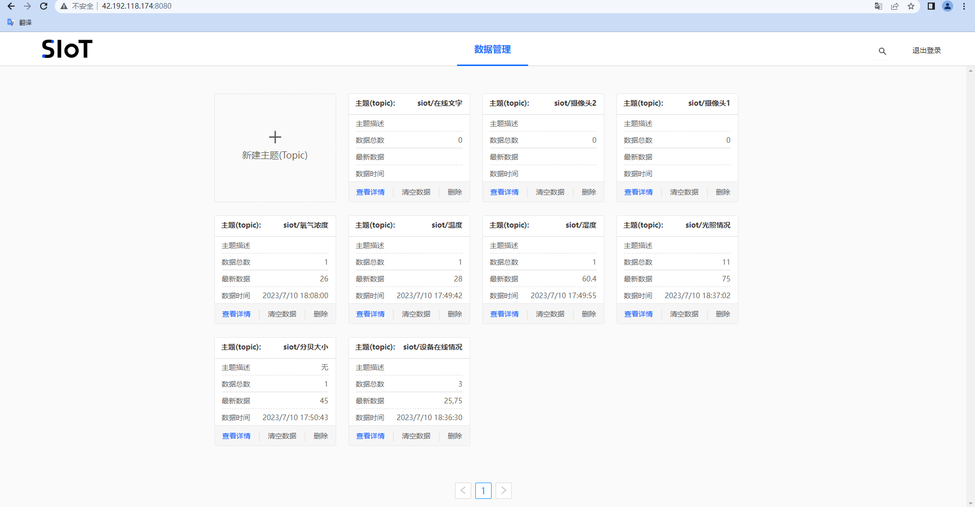975x507 pixels.
Task: Clear data of siot/分贝大小 topic
Action: click(282, 436)
